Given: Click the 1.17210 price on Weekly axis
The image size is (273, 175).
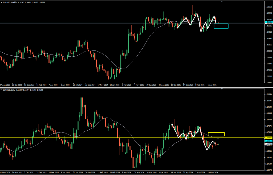Looking at the screenshot, I should 269,20.
